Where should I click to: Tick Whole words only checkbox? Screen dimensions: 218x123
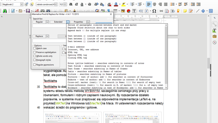pos(35,56)
